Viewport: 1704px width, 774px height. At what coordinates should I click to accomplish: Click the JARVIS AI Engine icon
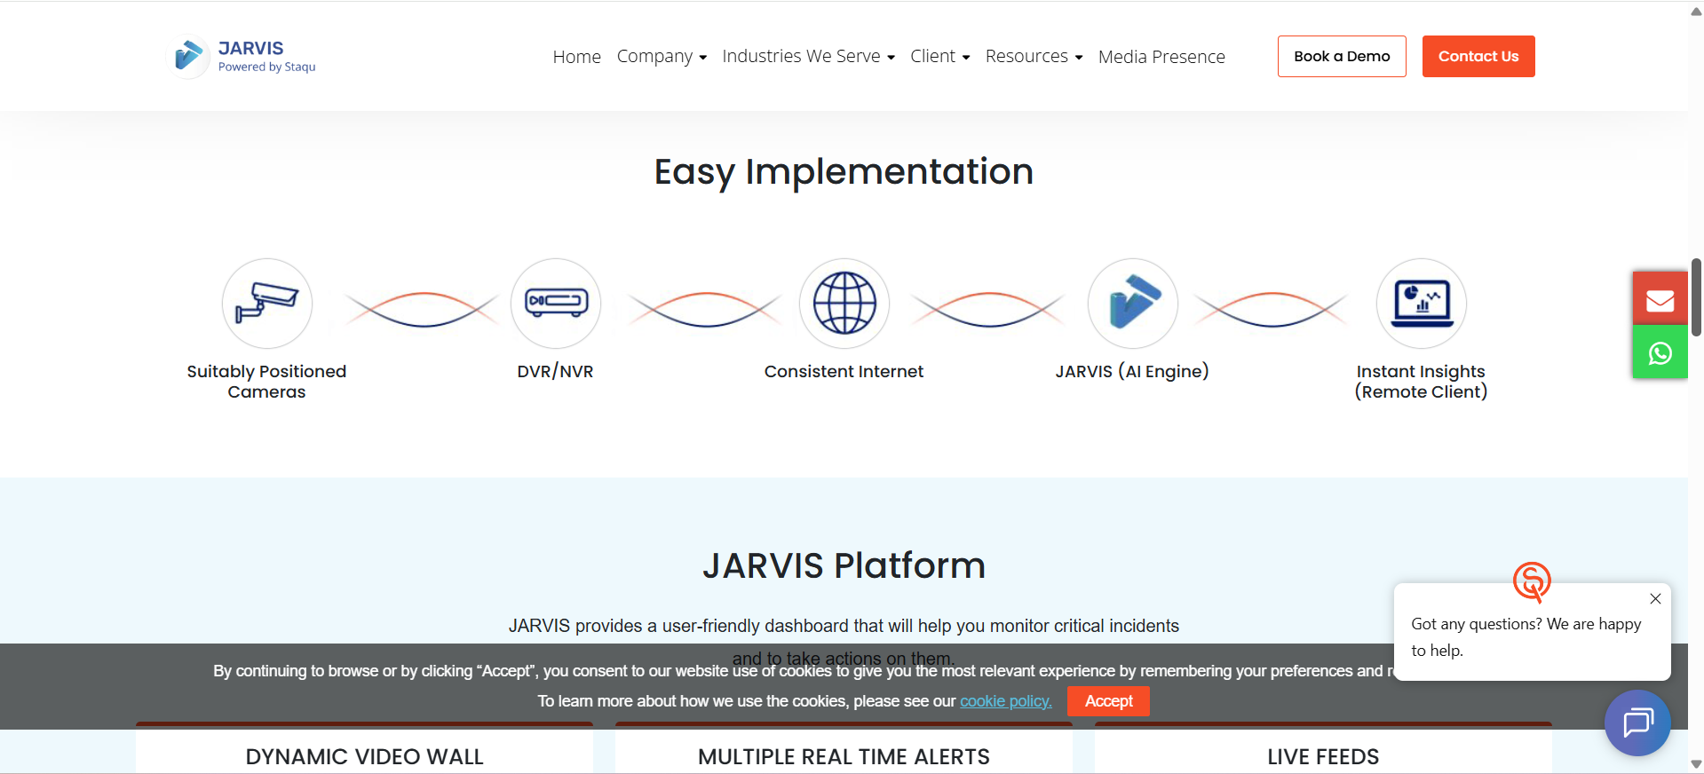(x=1133, y=304)
